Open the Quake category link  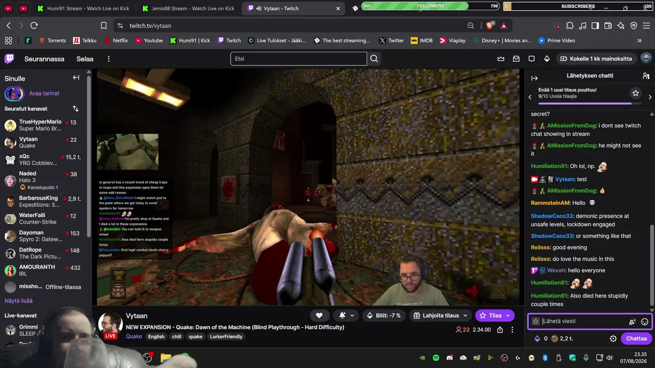134,336
